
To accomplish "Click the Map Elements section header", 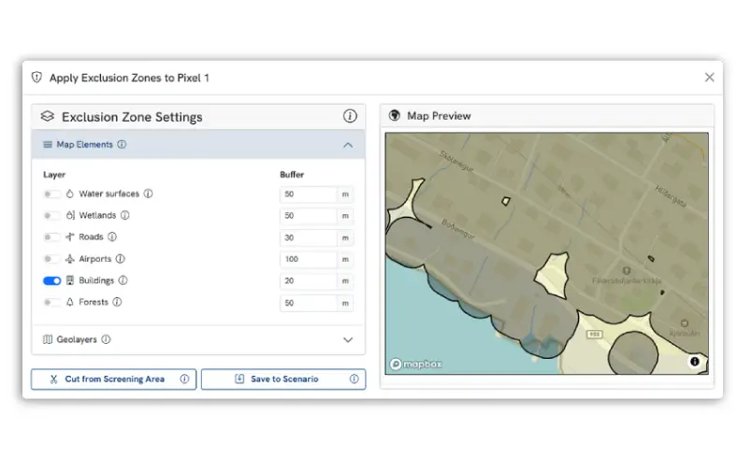I will [x=198, y=144].
